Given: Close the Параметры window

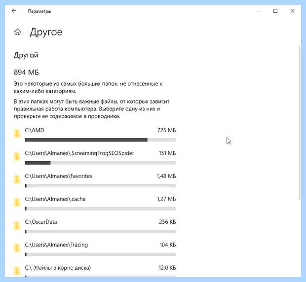Looking at the screenshot, I should tap(292, 11).
